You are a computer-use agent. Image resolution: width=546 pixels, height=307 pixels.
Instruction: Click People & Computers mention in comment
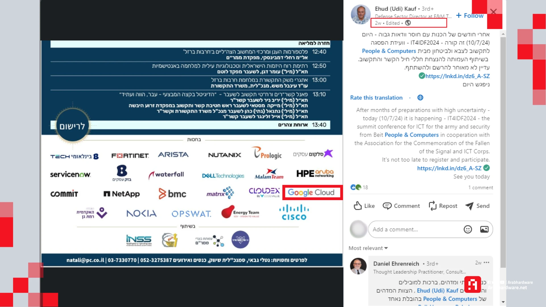450,299
